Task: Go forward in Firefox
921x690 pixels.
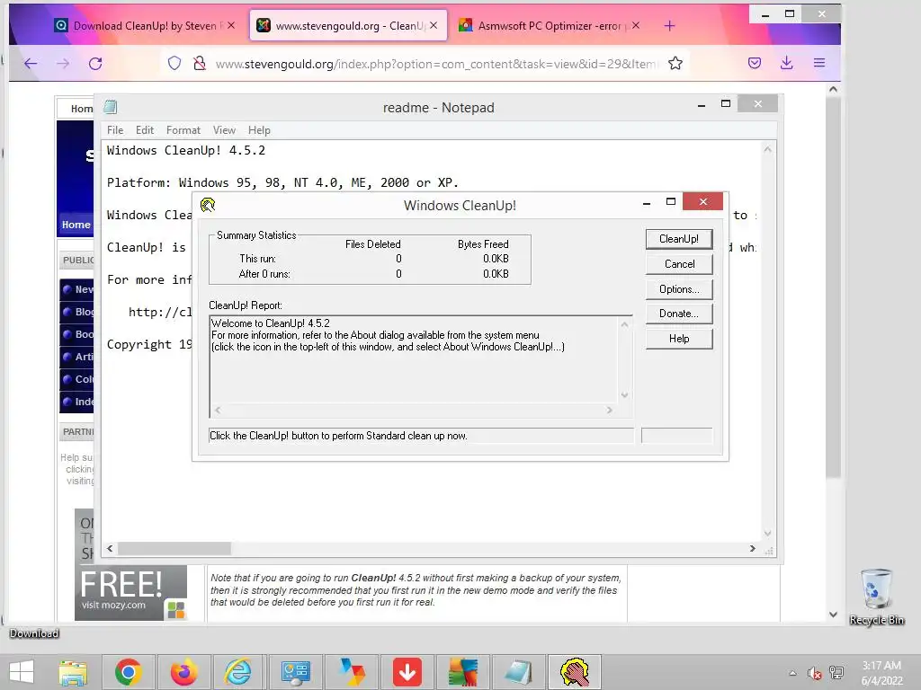Action: click(x=63, y=64)
